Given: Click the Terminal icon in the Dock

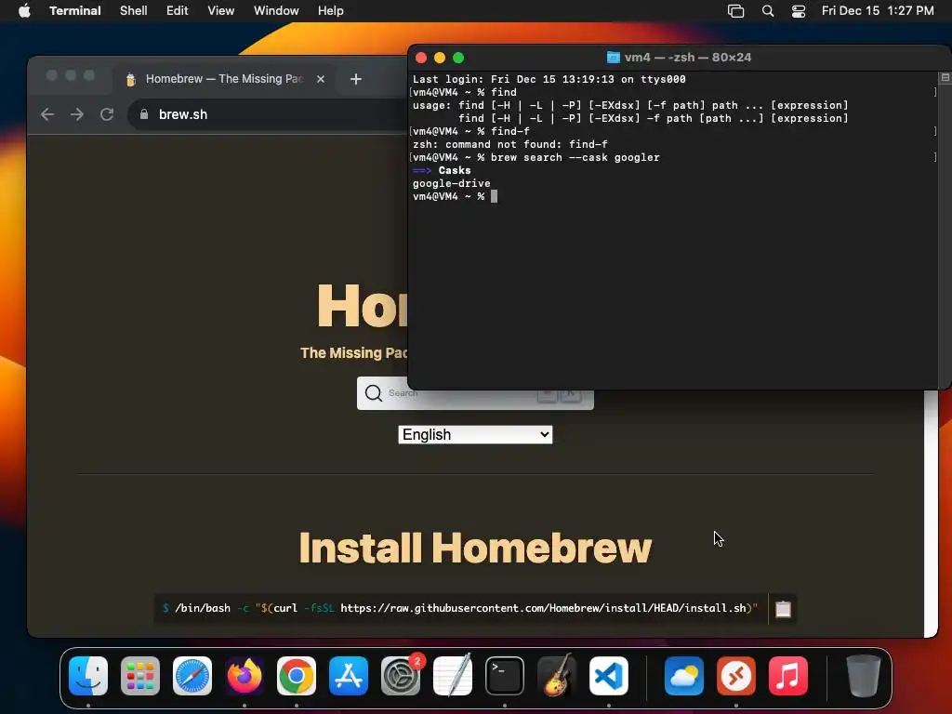Looking at the screenshot, I should pyautogui.click(x=505, y=676).
